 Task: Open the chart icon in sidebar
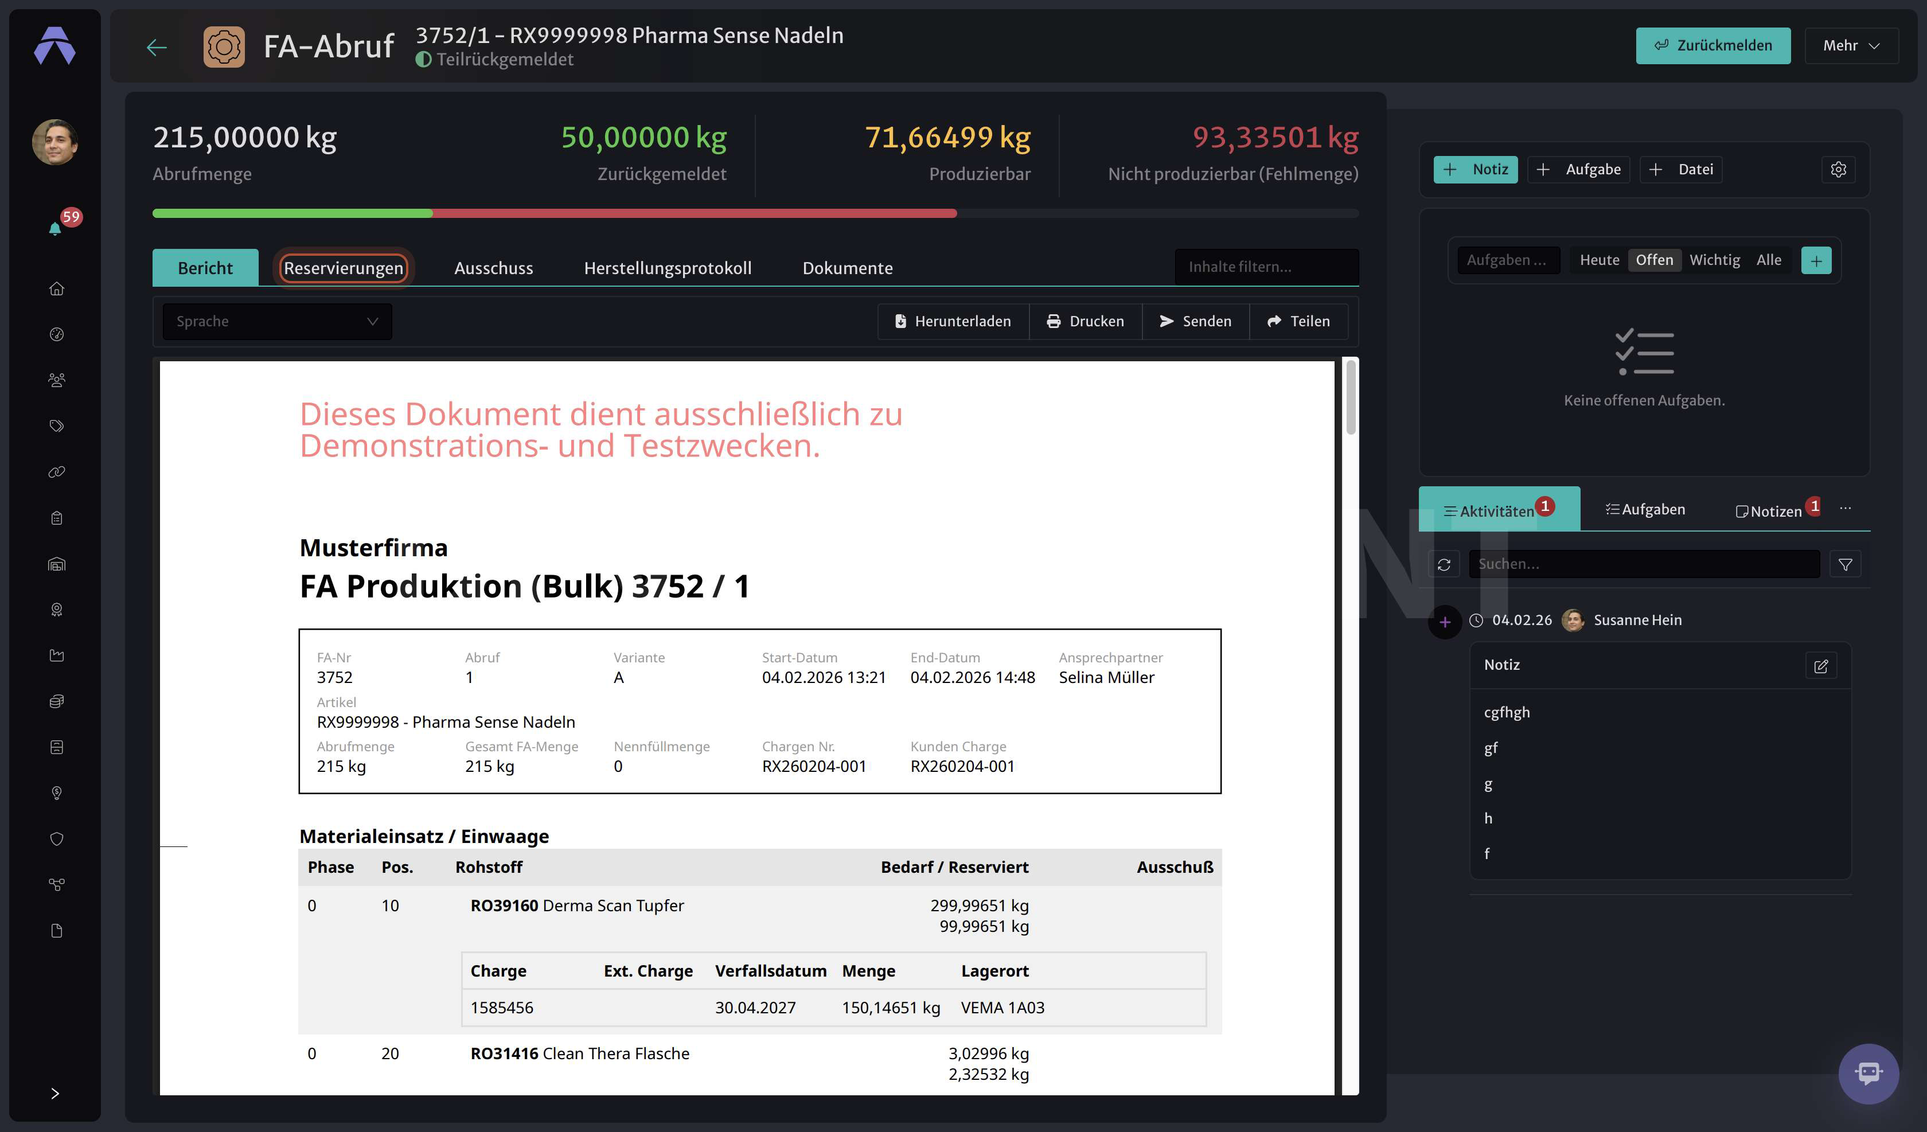tap(56, 655)
